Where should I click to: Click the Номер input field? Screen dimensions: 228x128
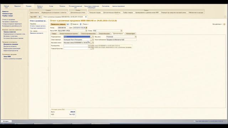click(63, 28)
